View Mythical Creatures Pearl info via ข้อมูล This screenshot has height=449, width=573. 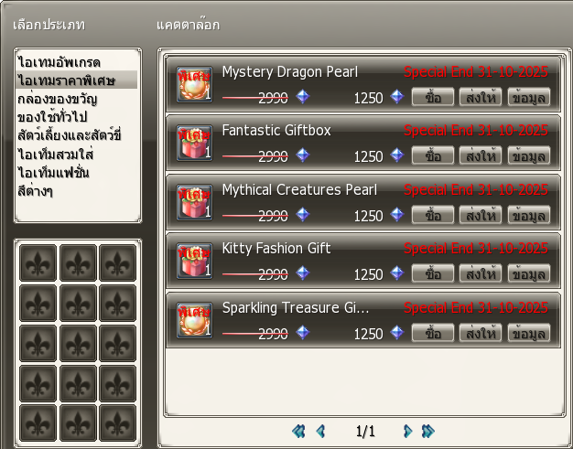tap(529, 216)
